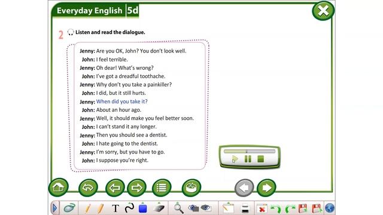Play the dialogue audio
Image resolution: width=383 pixels, height=215 pixels.
tap(235, 159)
